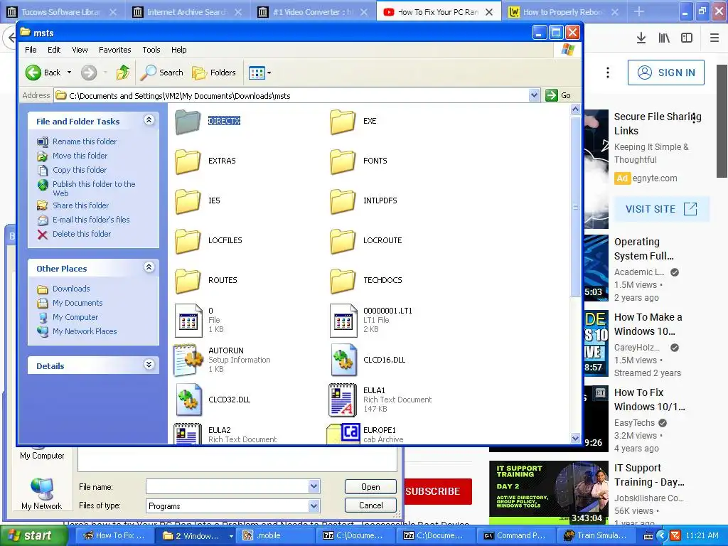Open the Help menu

tap(178, 50)
